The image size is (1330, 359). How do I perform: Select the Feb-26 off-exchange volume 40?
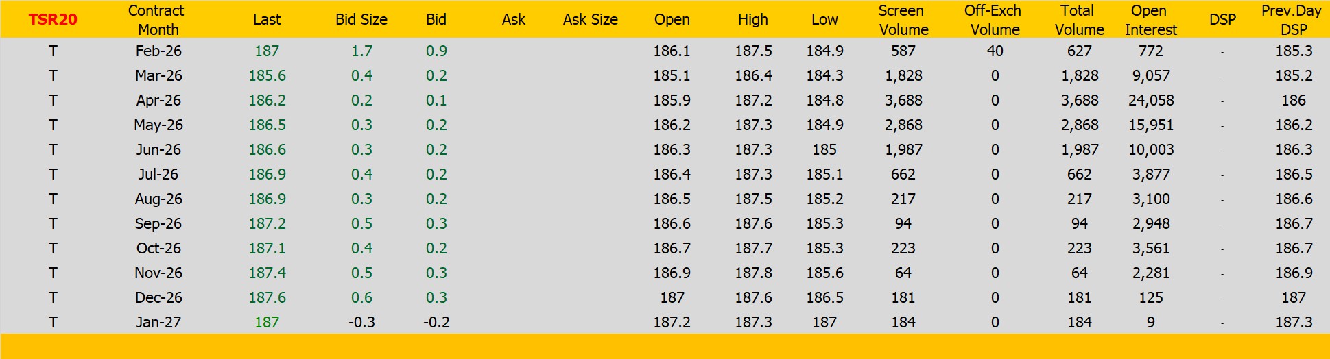(995, 51)
